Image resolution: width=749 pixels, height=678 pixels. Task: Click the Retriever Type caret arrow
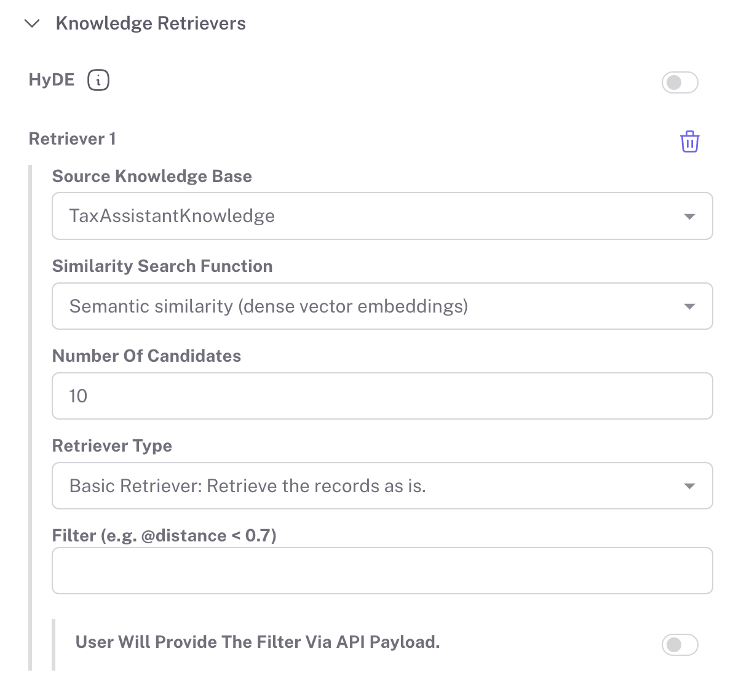click(x=689, y=486)
